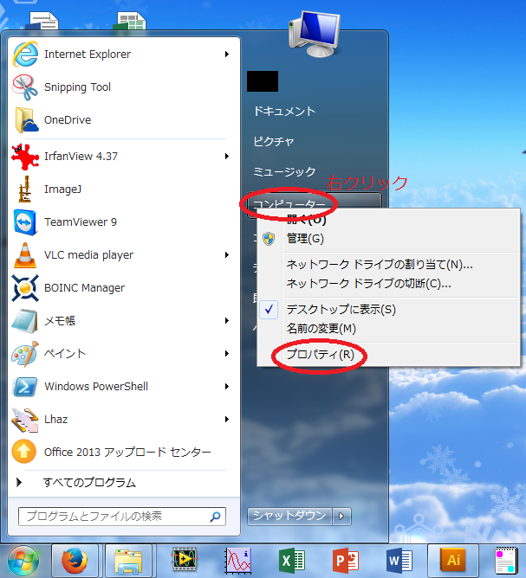Expand the Internet Explorer jump list arrow
This screenshot has width=526, height=578.
pyautogui.click(x=227, y=55)
